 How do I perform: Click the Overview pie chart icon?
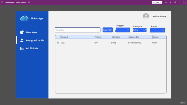click(x=22, y=32)
